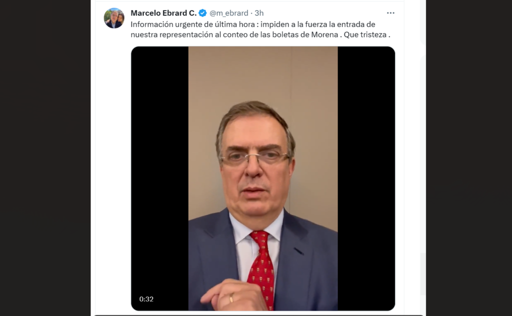Open the tweet via the 3h timestamp
Screen dimensions: 512x316
coord(259,13)
